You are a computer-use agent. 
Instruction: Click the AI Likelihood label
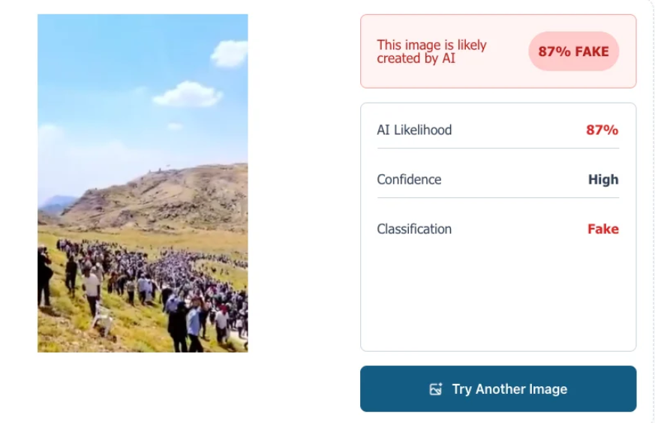pos(414,130)
